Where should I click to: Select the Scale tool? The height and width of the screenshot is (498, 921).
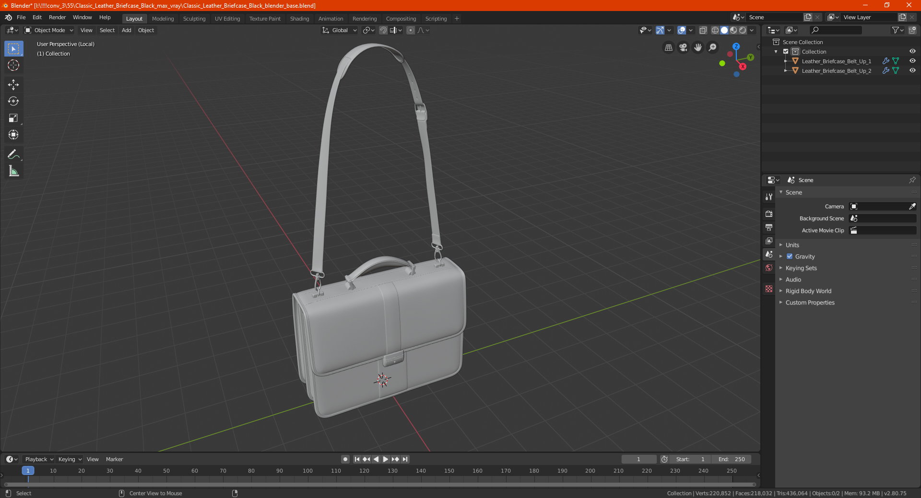13,118
